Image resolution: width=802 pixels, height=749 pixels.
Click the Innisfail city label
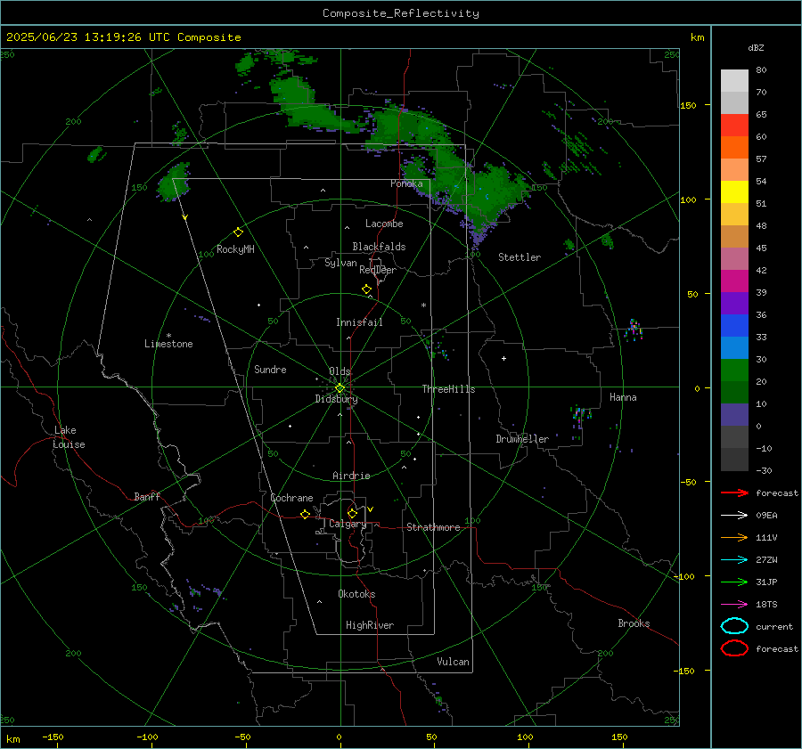(359, 322)
